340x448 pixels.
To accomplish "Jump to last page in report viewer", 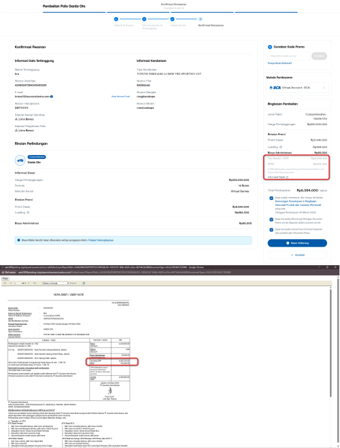I will (x=35, y=283).
